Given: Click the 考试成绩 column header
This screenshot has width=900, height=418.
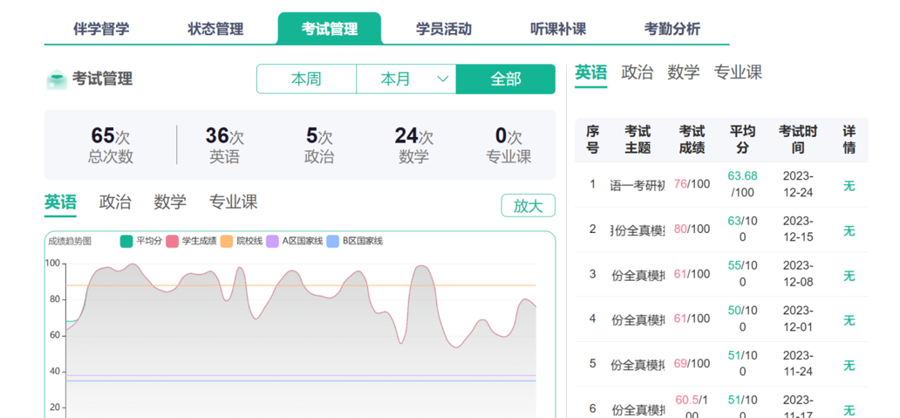Looking at the screenshot, I should point(692,140).
